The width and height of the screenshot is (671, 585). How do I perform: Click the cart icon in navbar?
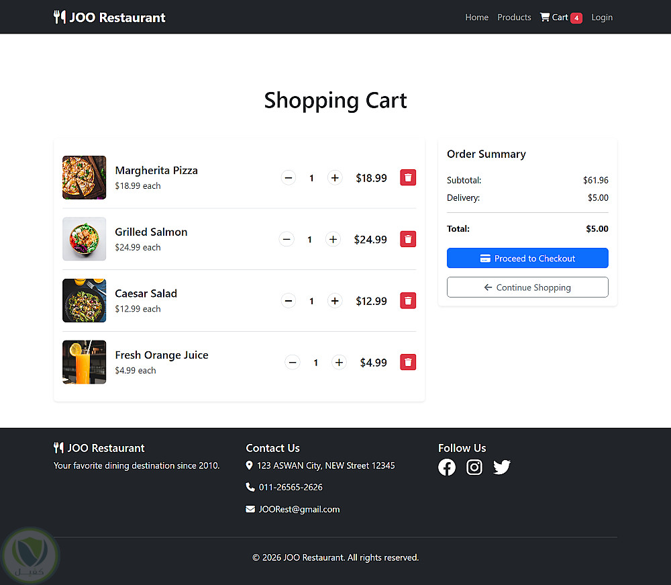point(545,17)
